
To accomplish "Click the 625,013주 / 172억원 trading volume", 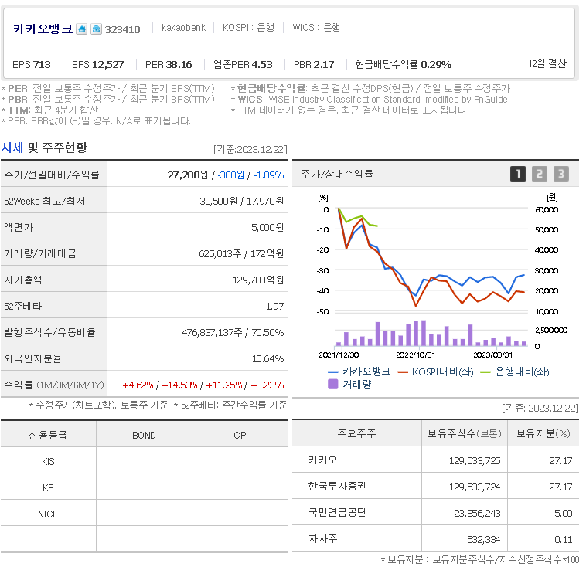I will click(241, 254).
